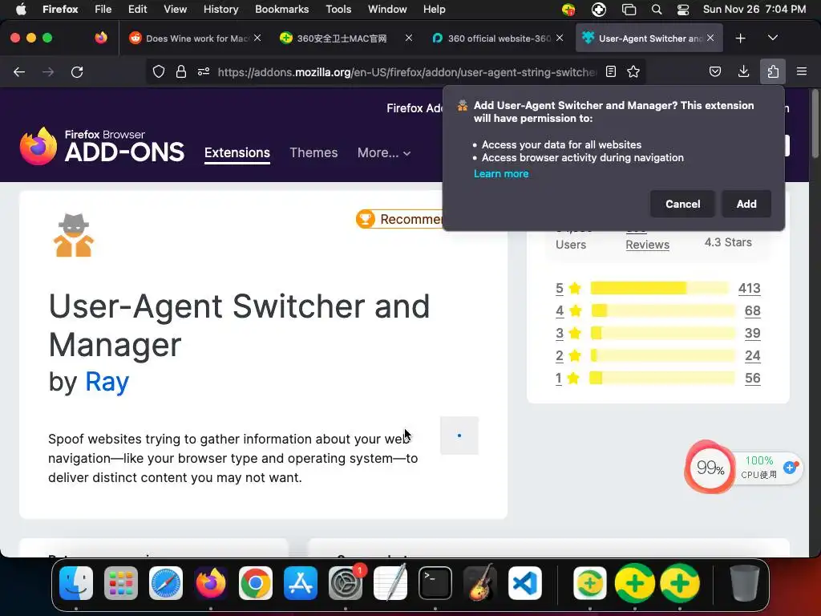
Task: Go back to previous page
Action: click(19, 71)
